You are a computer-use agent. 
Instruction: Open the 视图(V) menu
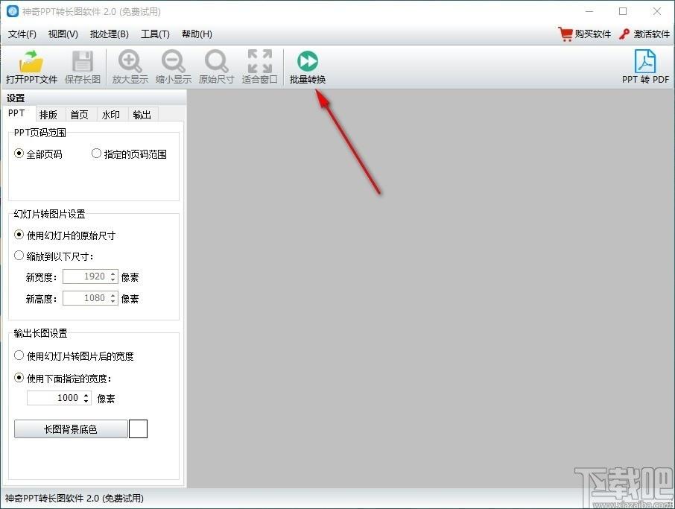tap(63, 34)
